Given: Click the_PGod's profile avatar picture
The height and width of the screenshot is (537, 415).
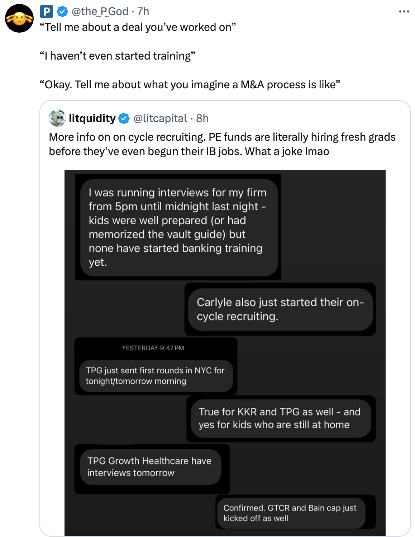Looking at the screenshot, I should (19, 18).
